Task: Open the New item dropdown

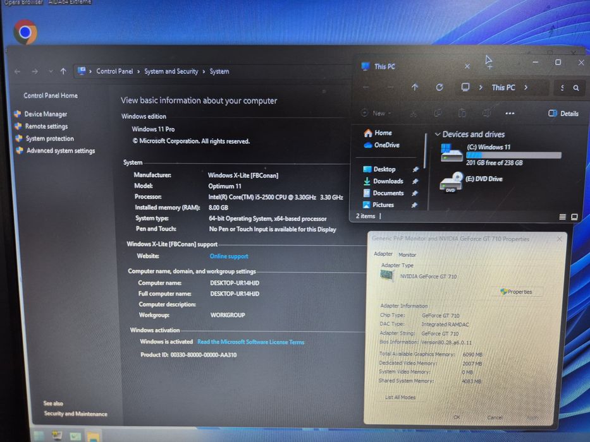Action: pos(376,113)
